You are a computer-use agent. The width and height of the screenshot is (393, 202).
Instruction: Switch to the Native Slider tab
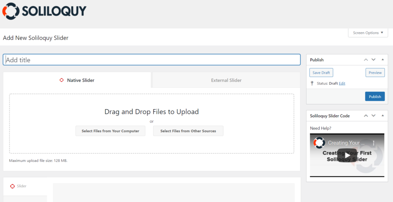coord(77,80)
